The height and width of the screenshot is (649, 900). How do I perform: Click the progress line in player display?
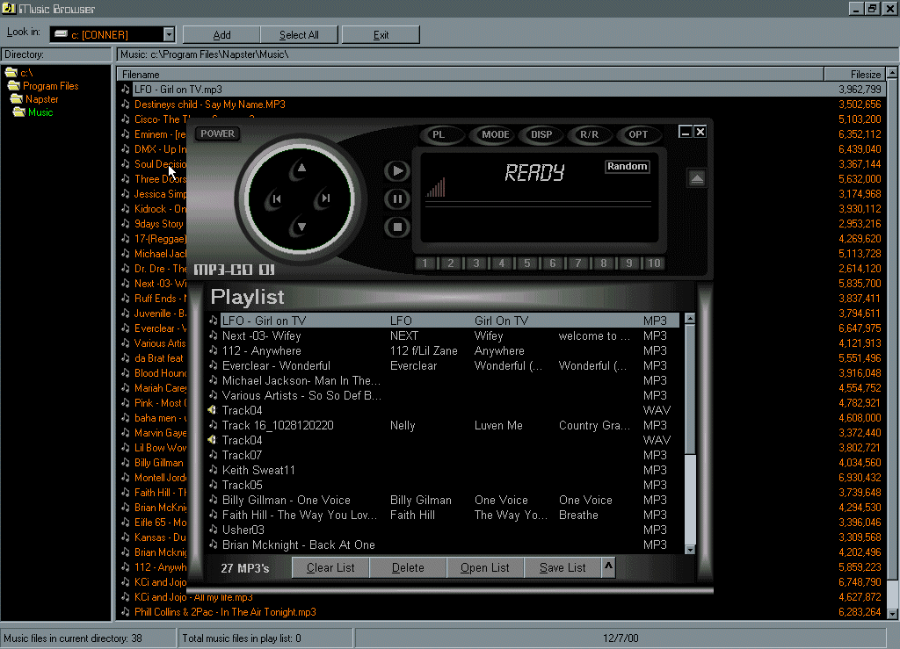tap(538, 204)
